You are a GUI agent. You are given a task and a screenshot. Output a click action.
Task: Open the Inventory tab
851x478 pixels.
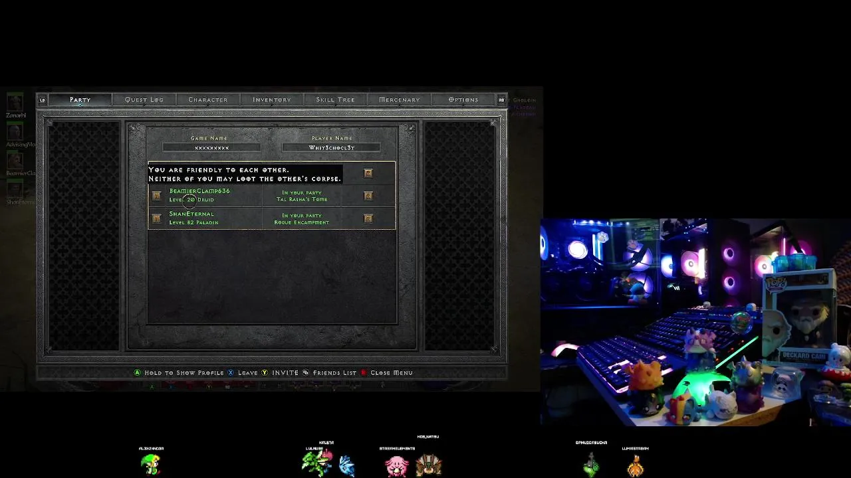point(272,100)
